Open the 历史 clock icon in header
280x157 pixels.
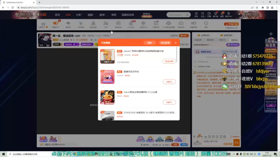click(196, 14)
